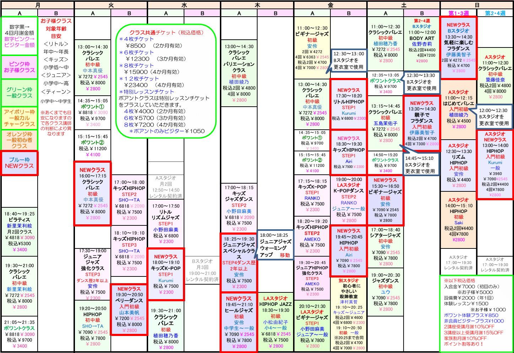Viewport: 514px width, 353px height.
Task: Click the リトルリズムジャズ class on Wednesday
Action: click(x=166, y=223)
